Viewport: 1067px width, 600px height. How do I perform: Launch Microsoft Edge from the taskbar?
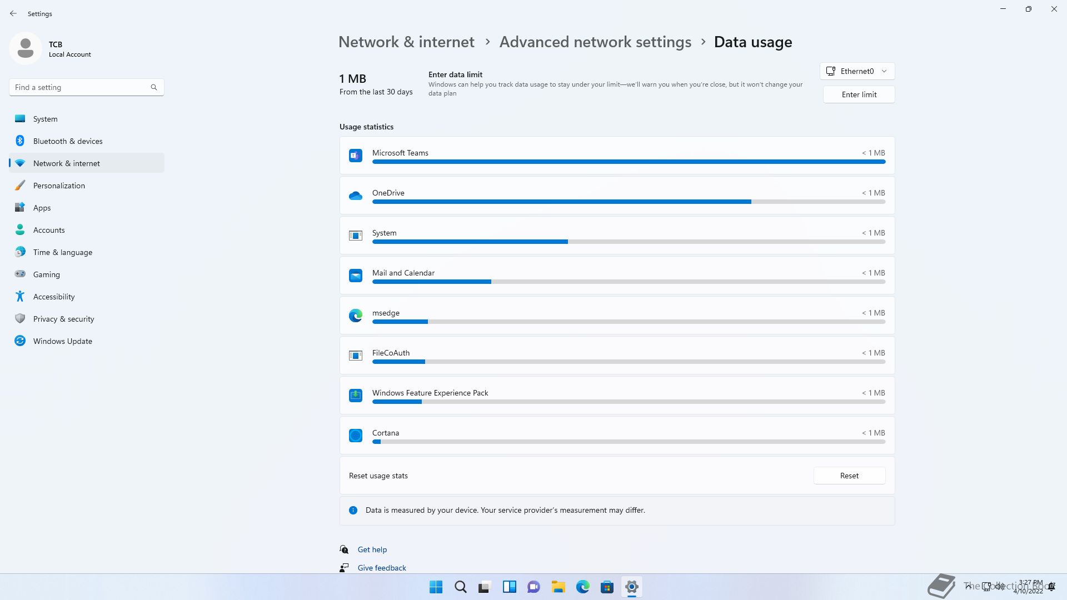tap(583, 587)
